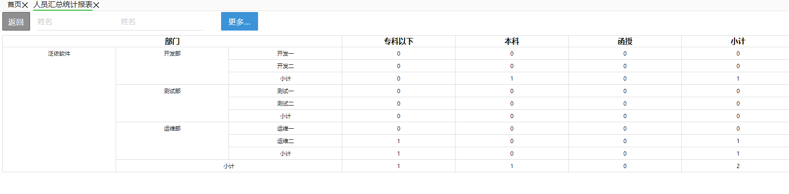Click the 开发一 team cell
The width and height of the screenshot is (789, 194).
(x=285, y=54)
